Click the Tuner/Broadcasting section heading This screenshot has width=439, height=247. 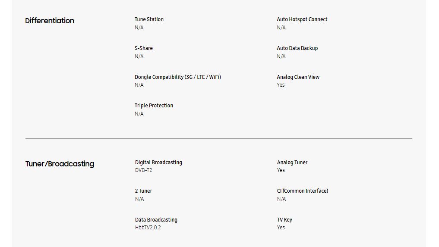point(60,164)
